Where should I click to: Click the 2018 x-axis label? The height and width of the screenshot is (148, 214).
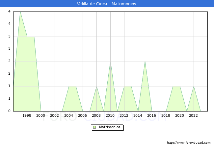(x=166, y=115)
